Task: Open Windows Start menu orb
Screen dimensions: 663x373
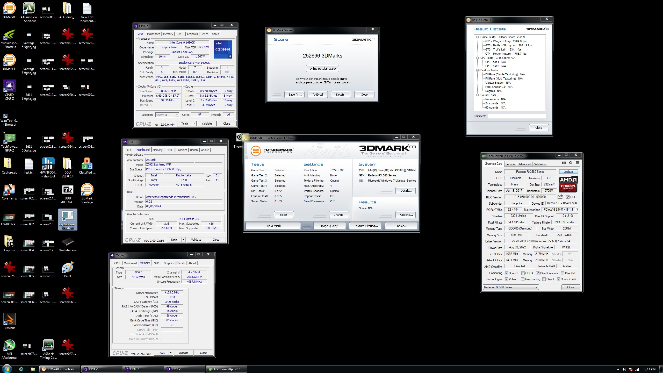Action: (7, 369)
